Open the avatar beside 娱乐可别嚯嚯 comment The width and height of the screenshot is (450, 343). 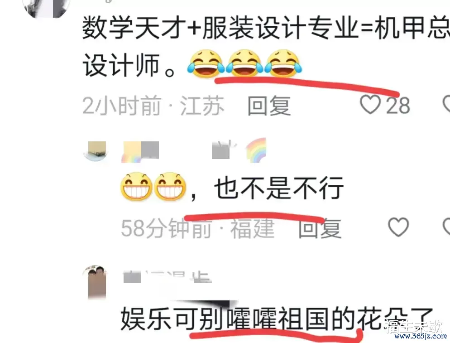(95, 282)
